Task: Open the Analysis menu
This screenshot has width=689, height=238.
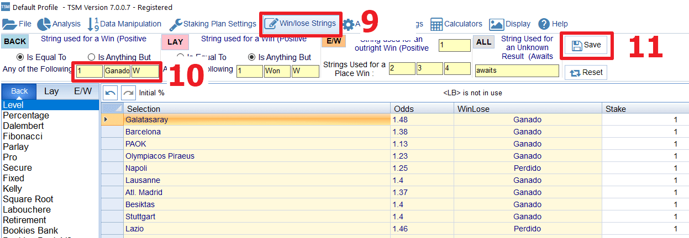Action: (59, 24)
